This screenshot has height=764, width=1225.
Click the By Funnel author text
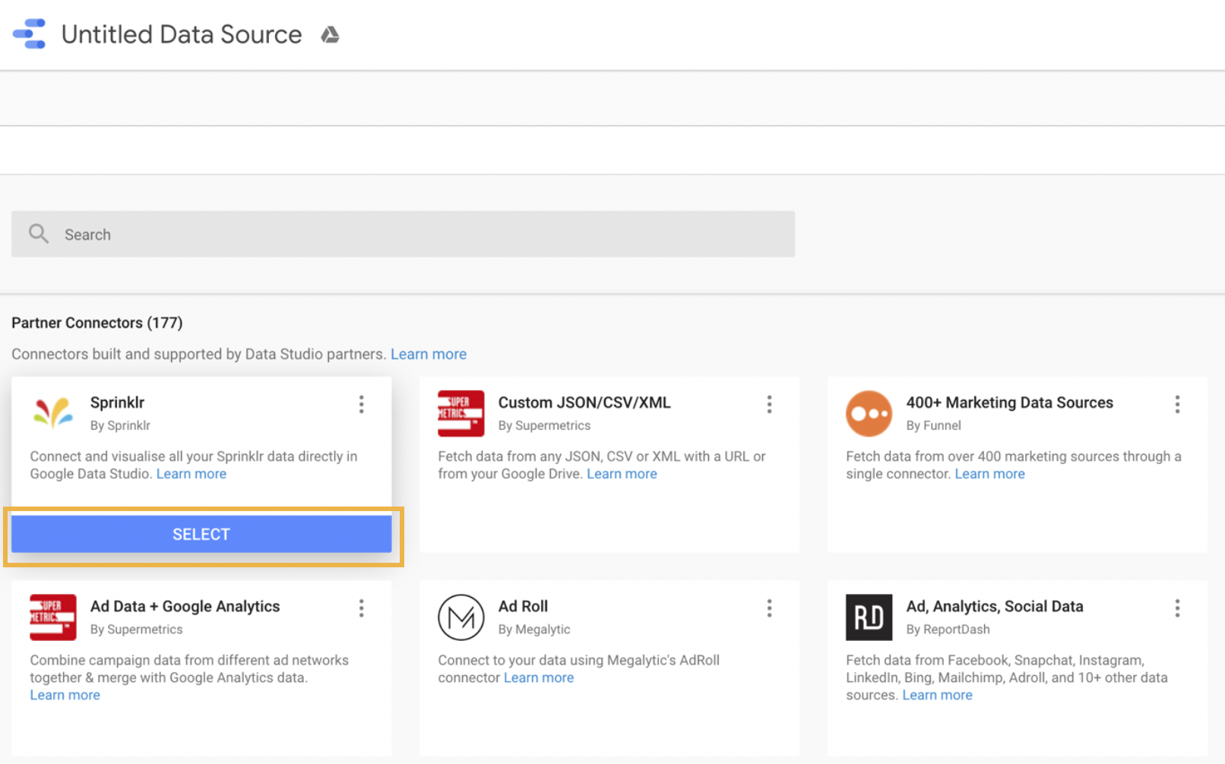933,425
